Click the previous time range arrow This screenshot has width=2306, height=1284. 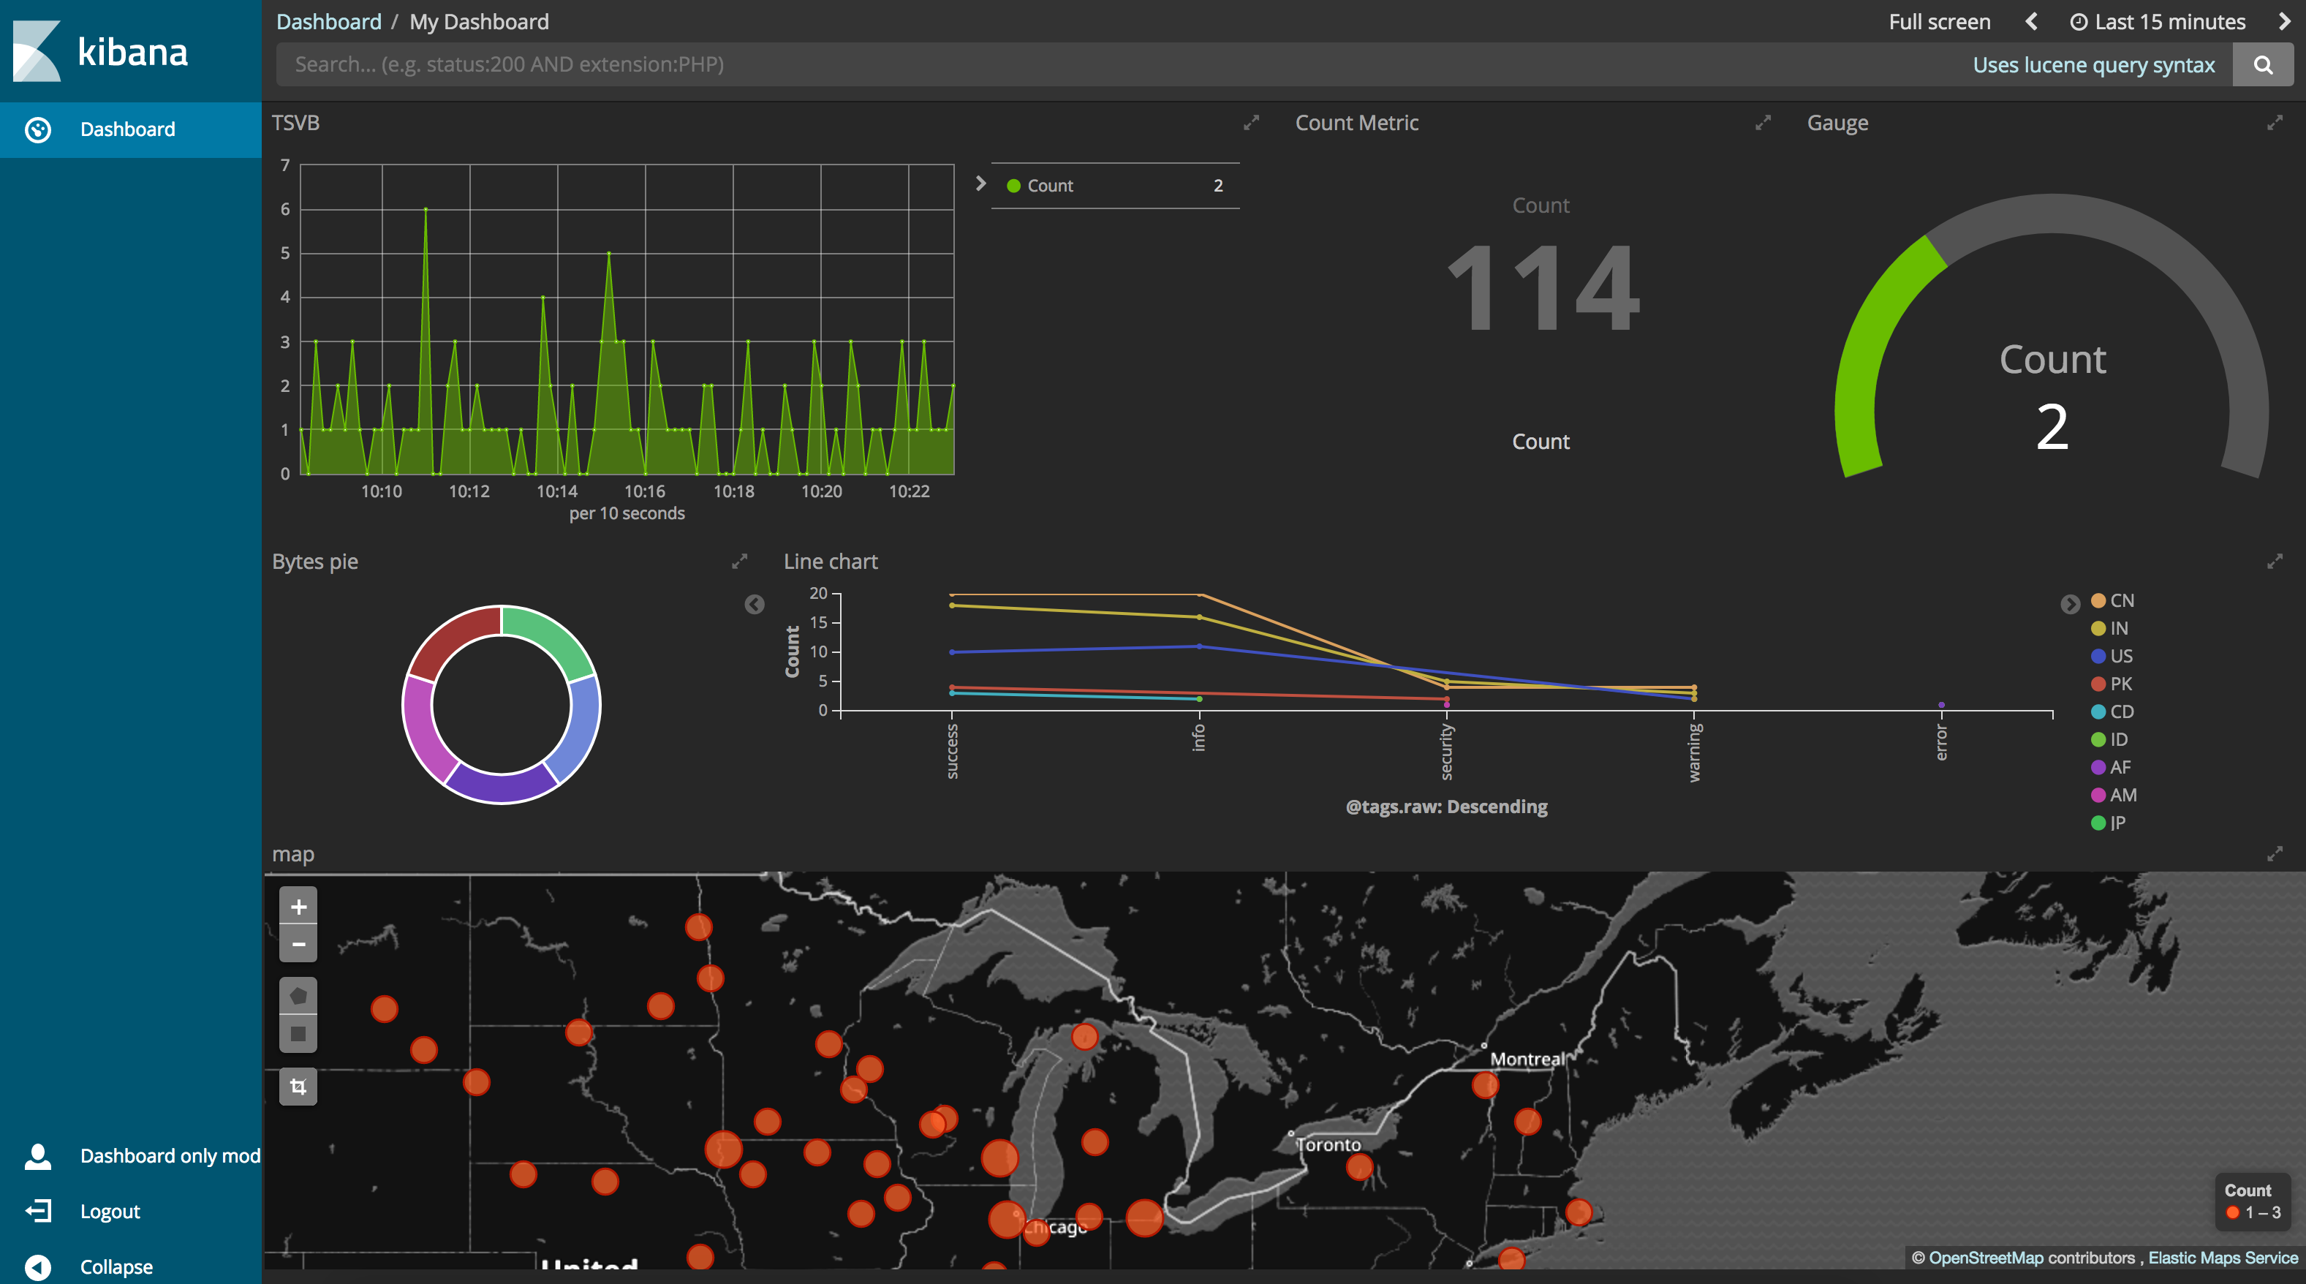pos(2033,22)
